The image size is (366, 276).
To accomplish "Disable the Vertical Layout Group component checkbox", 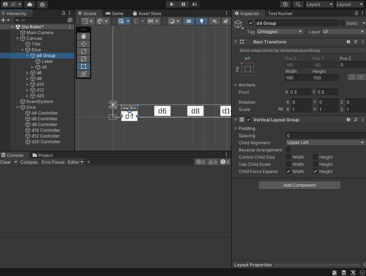I will click(249, 120).
